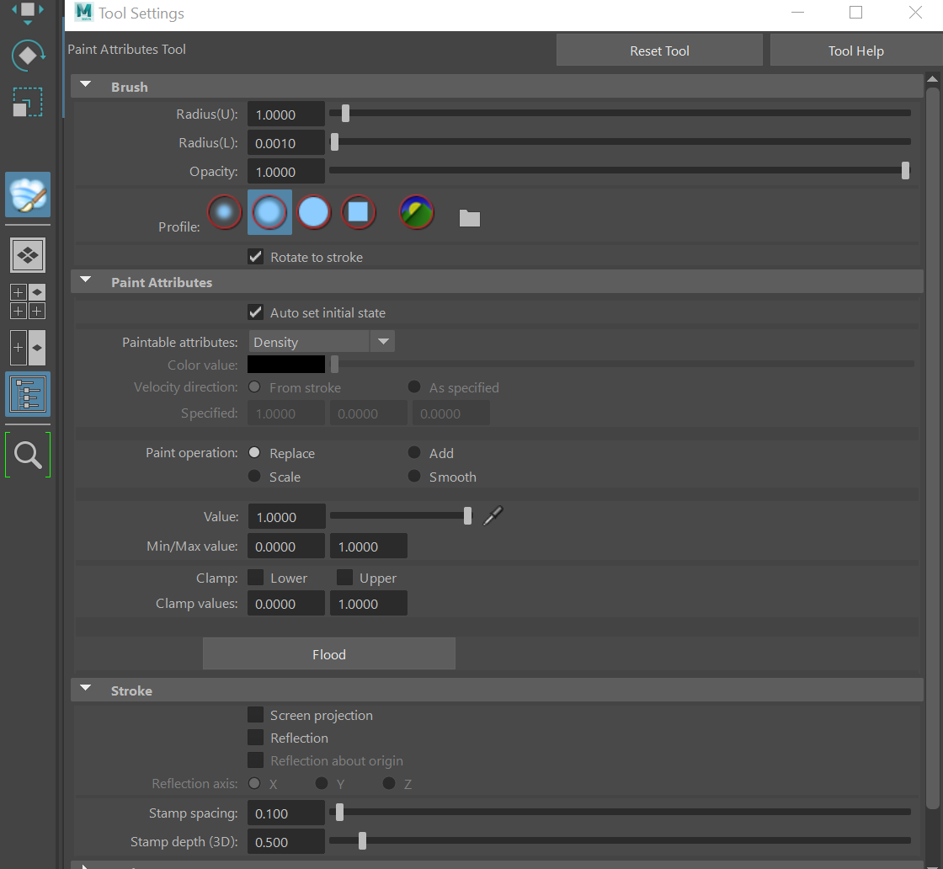This screenshot has width=943, height=869.
Task: Choose the Last Image File brush profile
Action: [416, 212]
